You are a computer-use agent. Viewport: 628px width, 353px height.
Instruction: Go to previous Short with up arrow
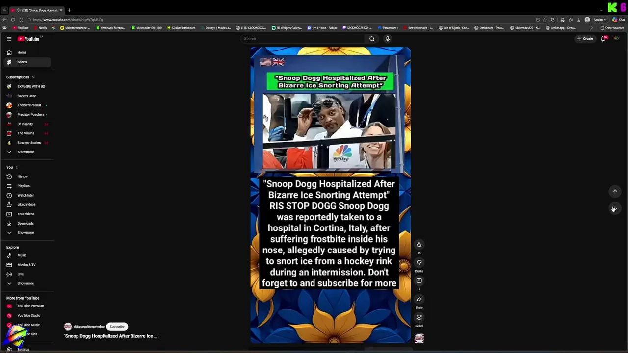(x=615, y=192)
